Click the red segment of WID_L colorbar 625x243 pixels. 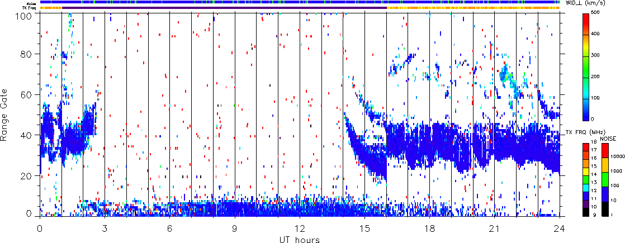point(586,22)
